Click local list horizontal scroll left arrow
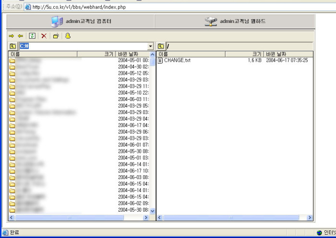Image resolution: width=336 pixels, height=238 pixels. pos(12,217)
